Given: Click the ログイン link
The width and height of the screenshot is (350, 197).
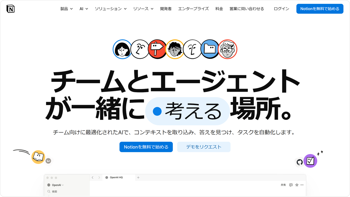Looking at the screenshot, I should pos(281,9).
